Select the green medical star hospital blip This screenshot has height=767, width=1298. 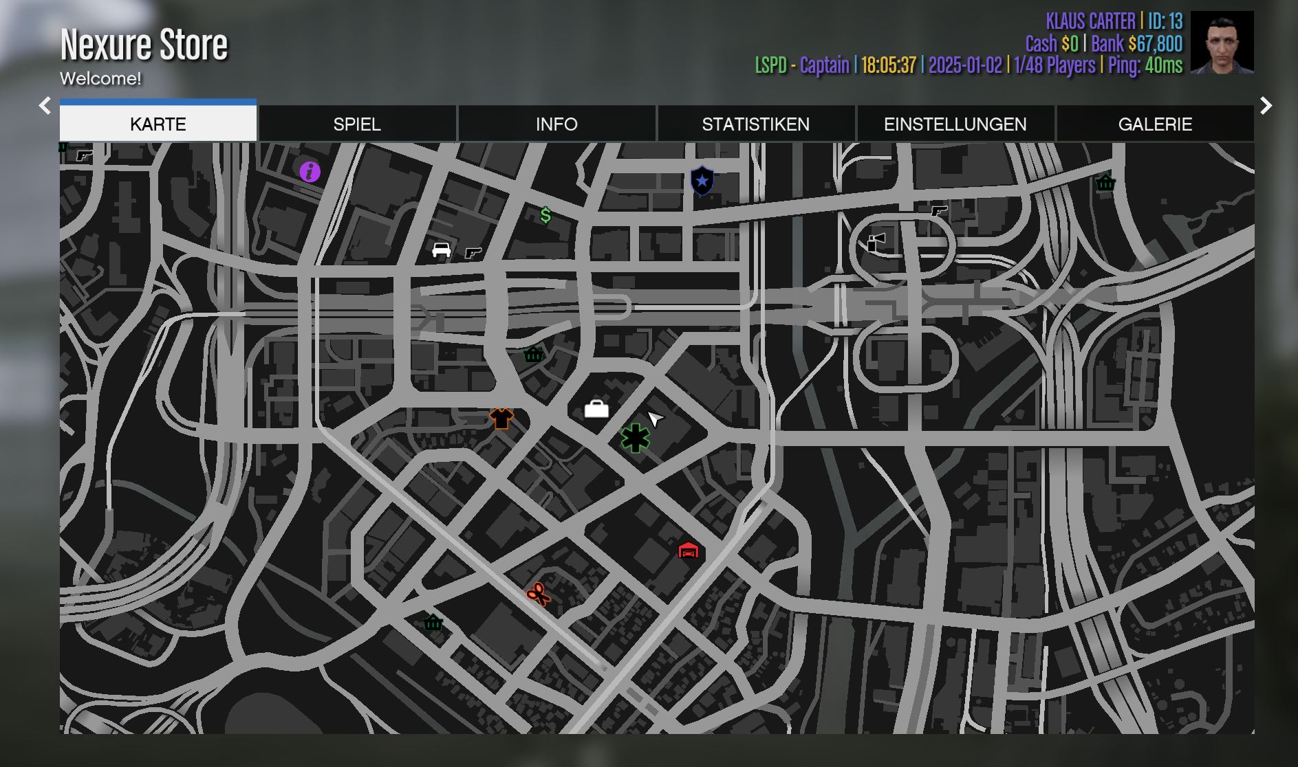pos(636,438)
